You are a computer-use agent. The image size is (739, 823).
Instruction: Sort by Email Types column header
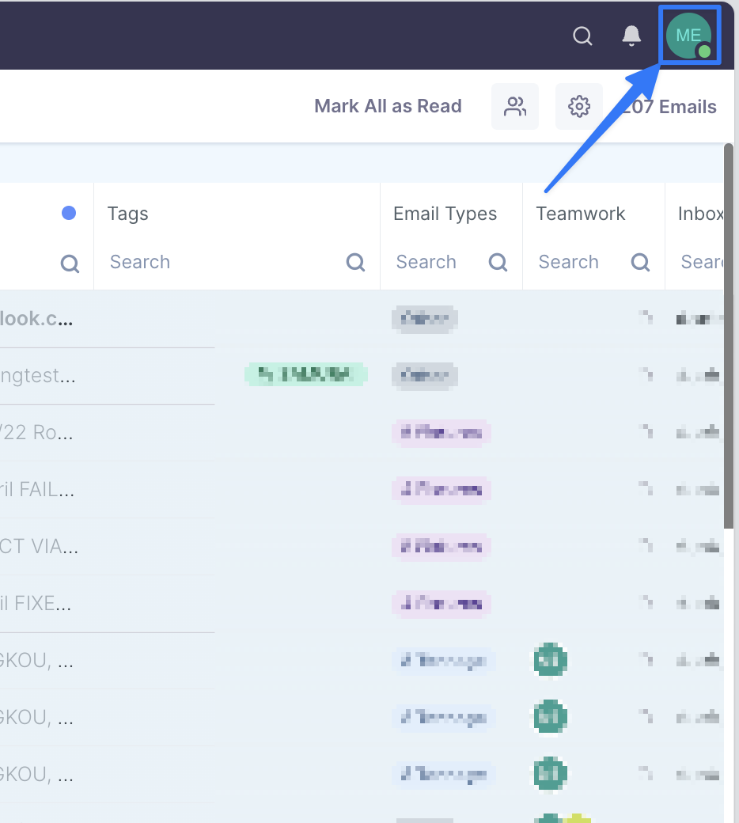[x=445, y=214]
